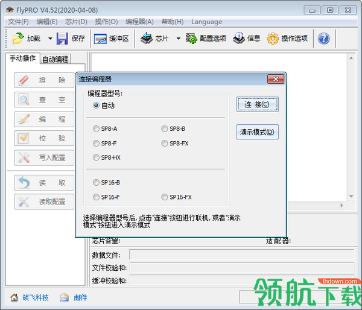Close the 连接编程器 dialog

(x=276, y=79)
